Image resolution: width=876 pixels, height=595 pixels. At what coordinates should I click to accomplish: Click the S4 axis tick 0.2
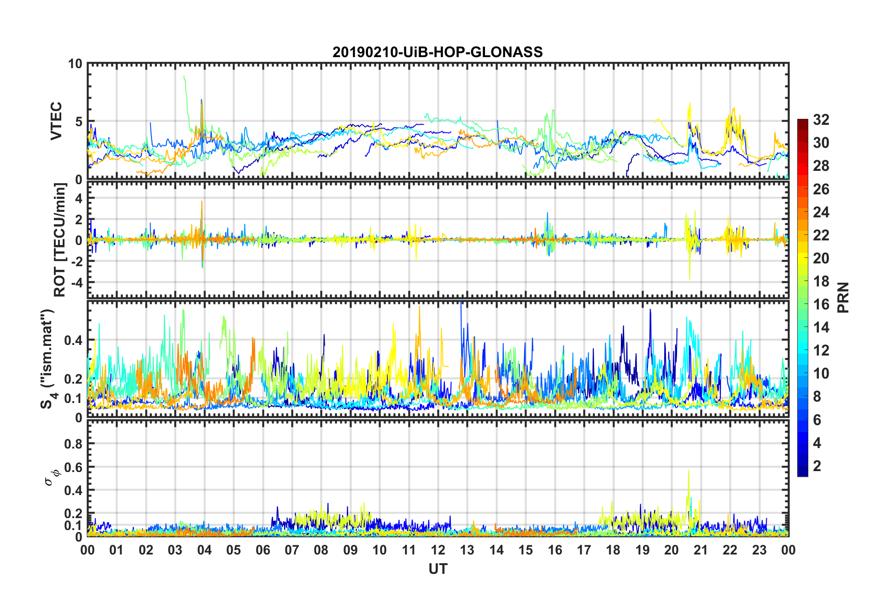(74, 379)
